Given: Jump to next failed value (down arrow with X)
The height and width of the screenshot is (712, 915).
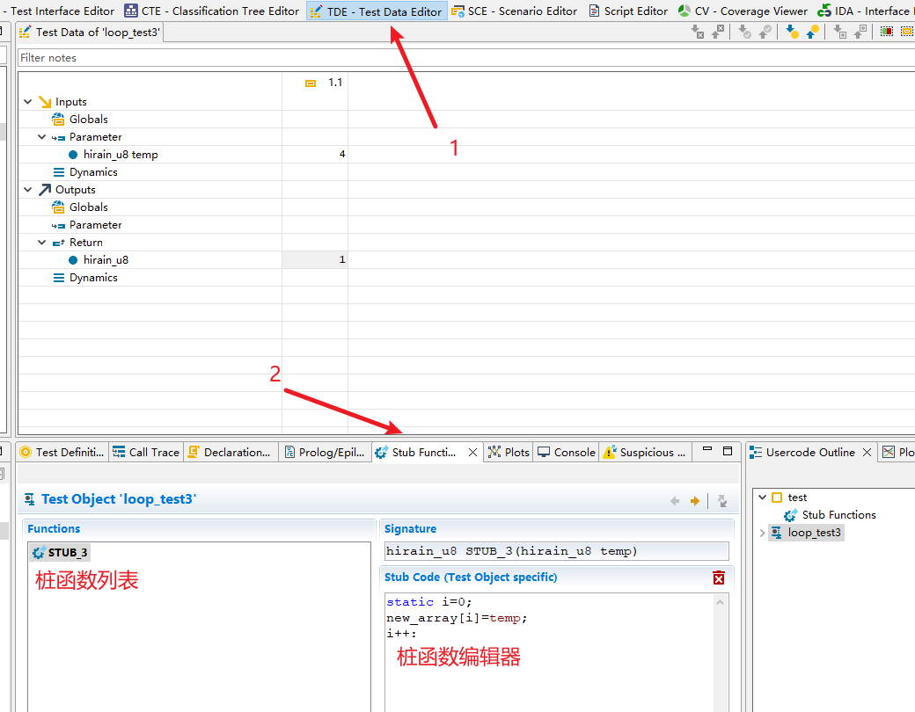Looking at the screenshot, I should click(x=697, y=32).
